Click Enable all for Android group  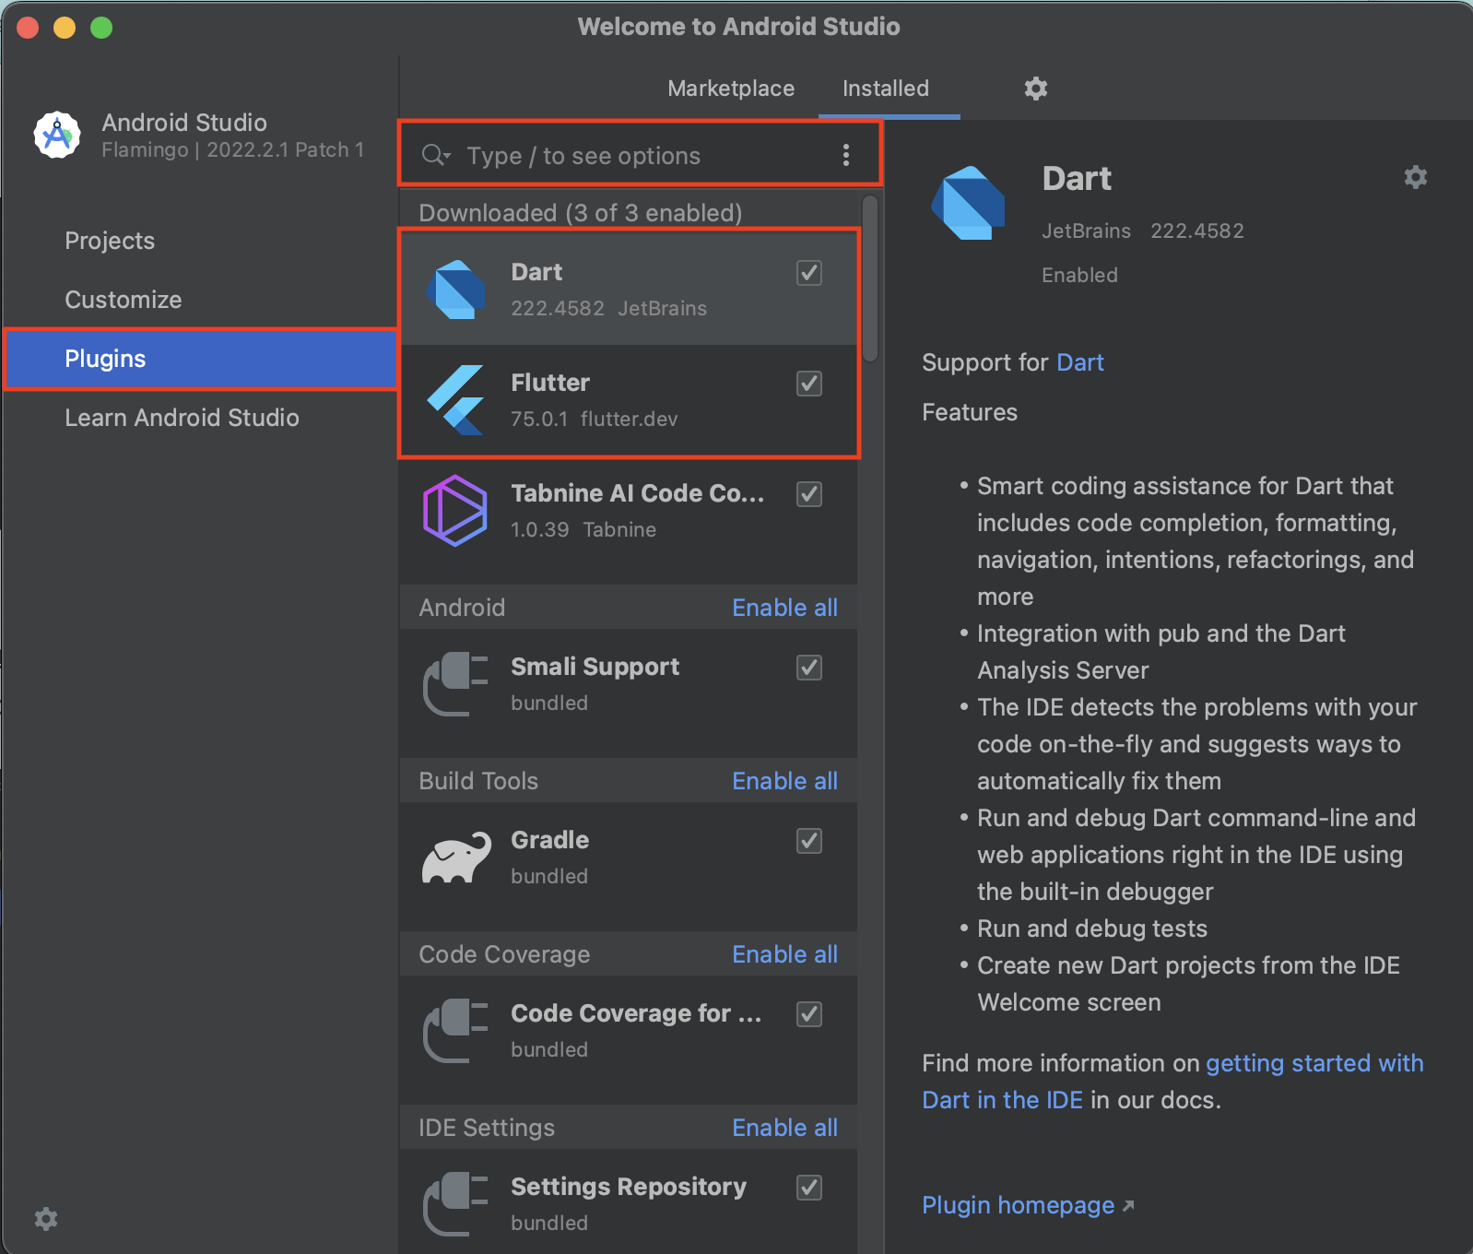click(784, 608)
